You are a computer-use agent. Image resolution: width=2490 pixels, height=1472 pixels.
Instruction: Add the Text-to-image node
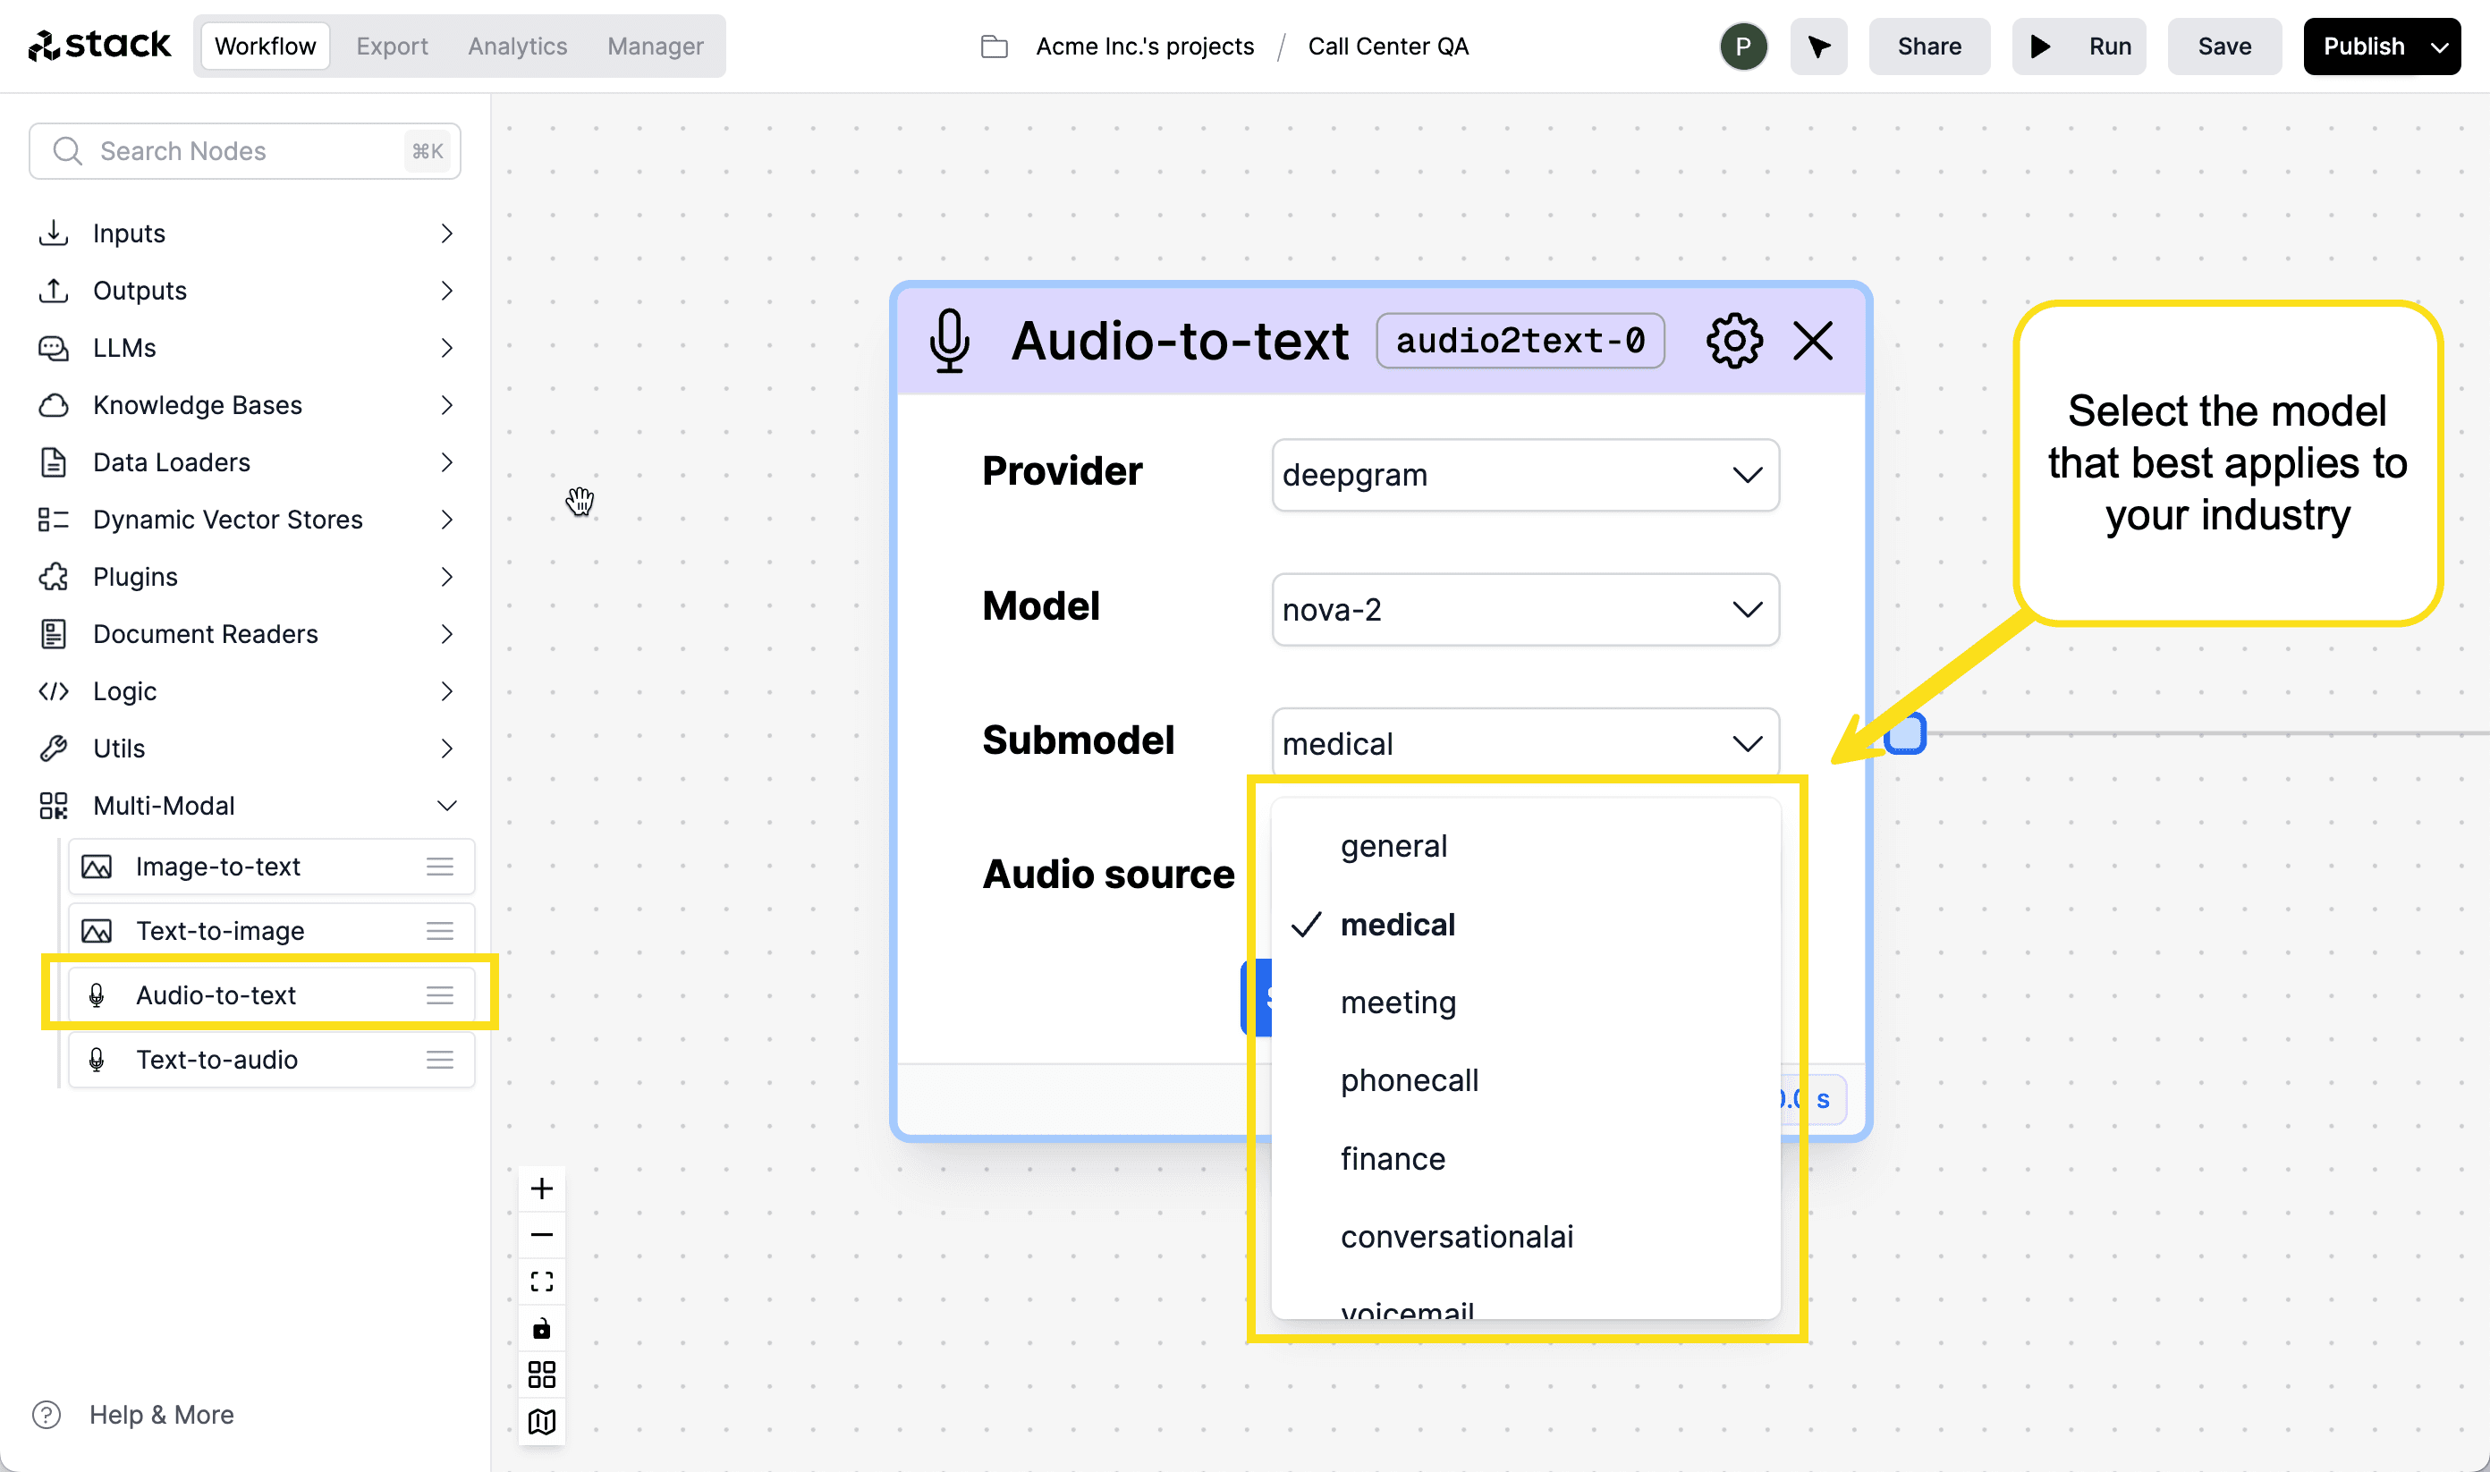coord(271,932)
